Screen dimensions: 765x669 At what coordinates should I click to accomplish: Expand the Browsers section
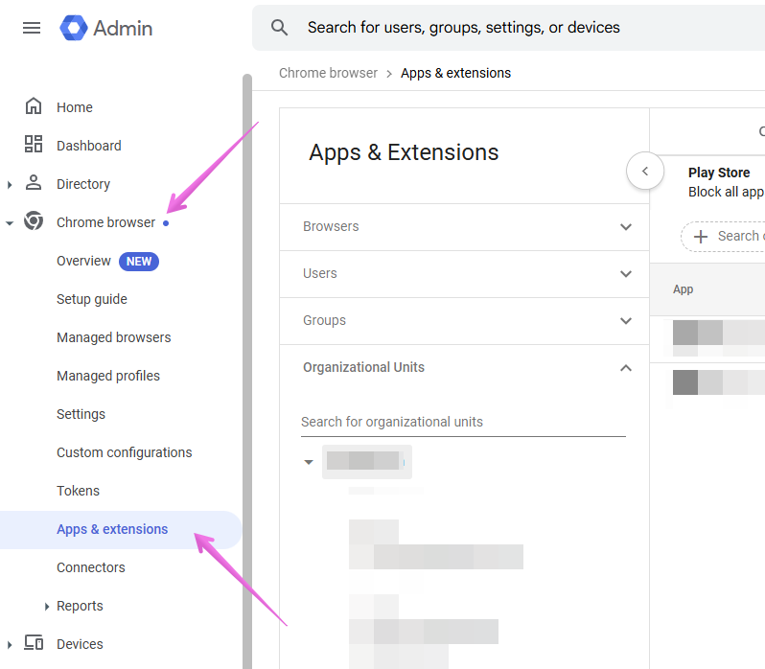click(x=626, y=227)
